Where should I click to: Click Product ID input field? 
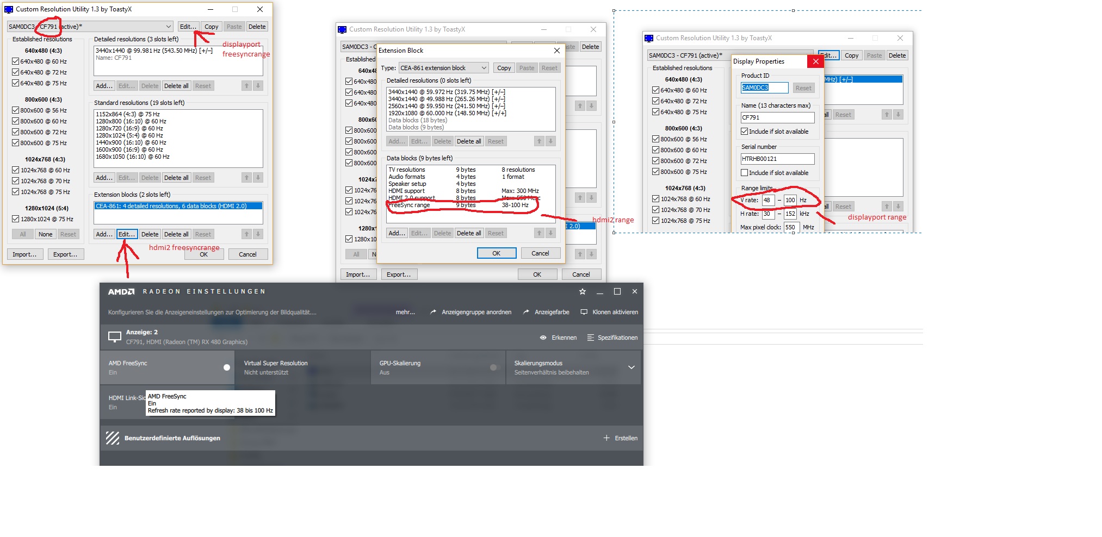pyautogui.click(x=764, y=88)
